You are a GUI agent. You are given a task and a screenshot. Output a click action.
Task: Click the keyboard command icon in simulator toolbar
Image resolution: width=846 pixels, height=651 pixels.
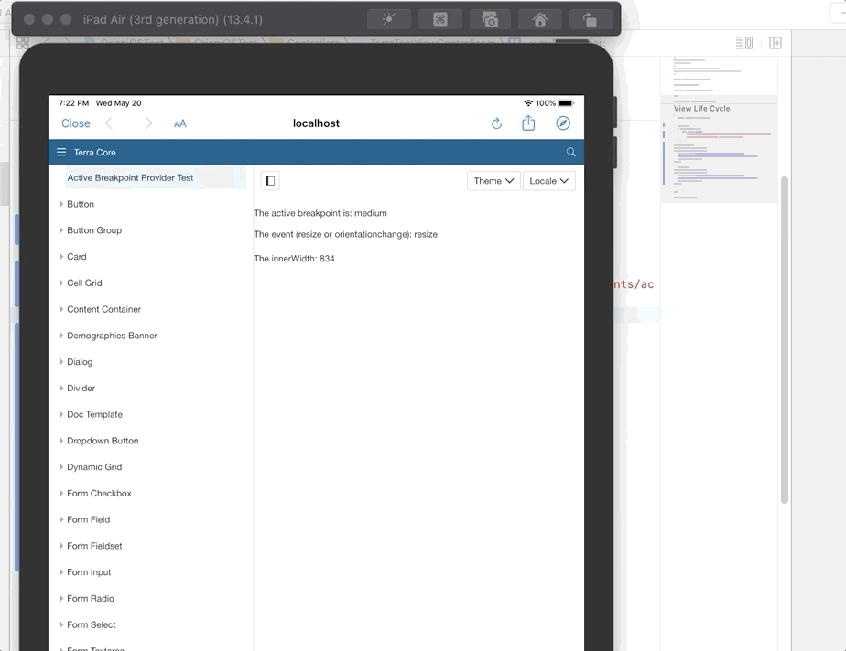(439, 19)
